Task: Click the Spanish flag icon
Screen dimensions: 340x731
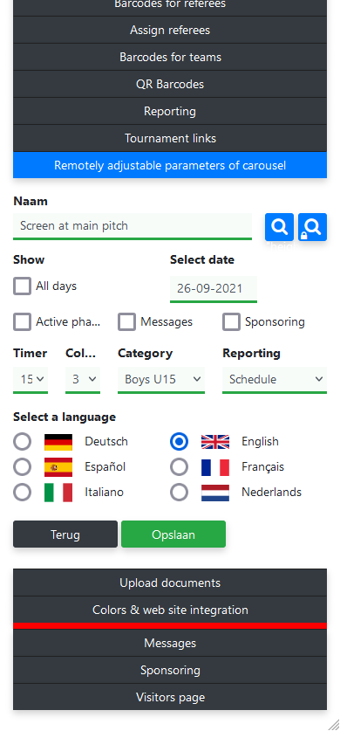Action: coord(58,467)
